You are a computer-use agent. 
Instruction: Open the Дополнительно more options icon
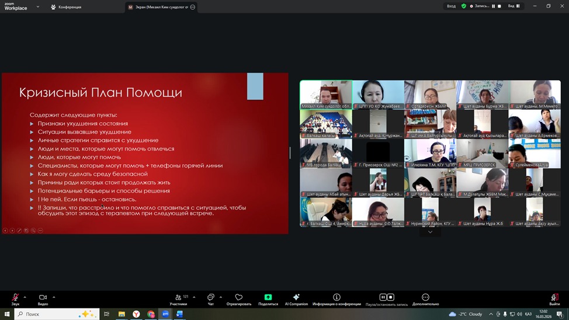pyautogui.click(x=425, y=298)
